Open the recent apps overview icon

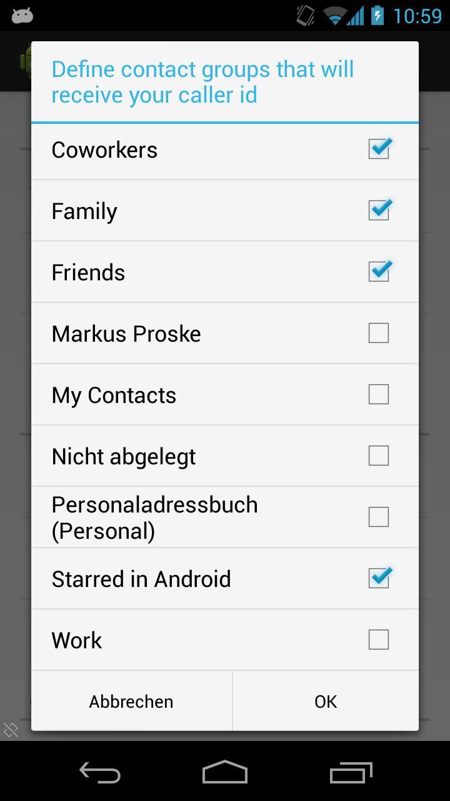[x=351, y=773]
